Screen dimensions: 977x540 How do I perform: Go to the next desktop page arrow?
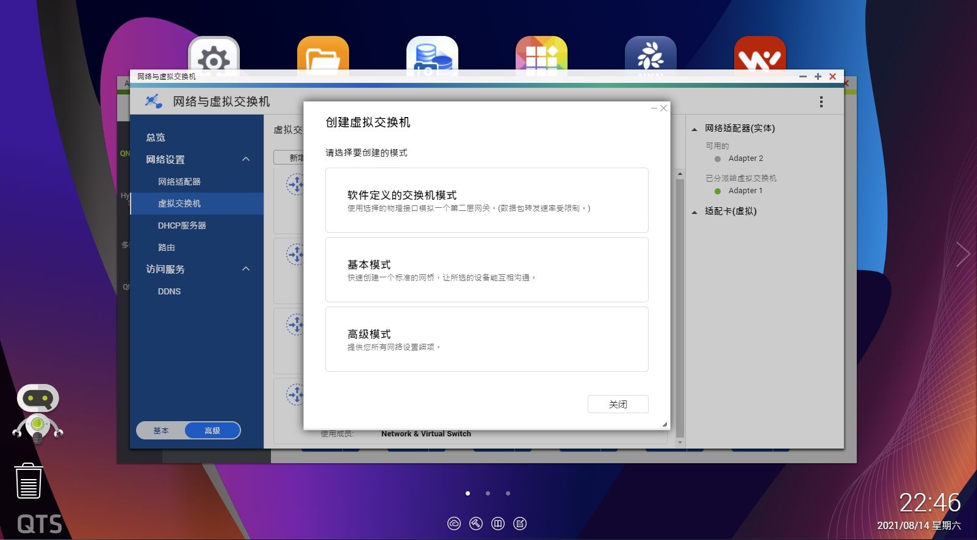point(963,254)
